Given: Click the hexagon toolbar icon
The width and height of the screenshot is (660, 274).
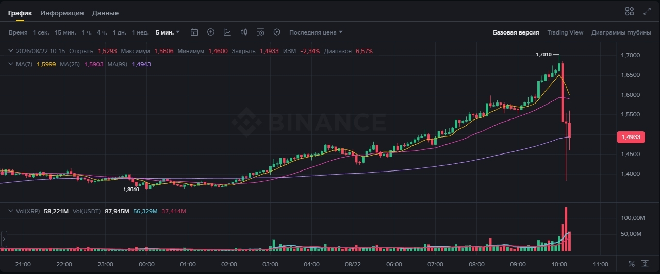Looking at the screenshot, I should point(277,32).
